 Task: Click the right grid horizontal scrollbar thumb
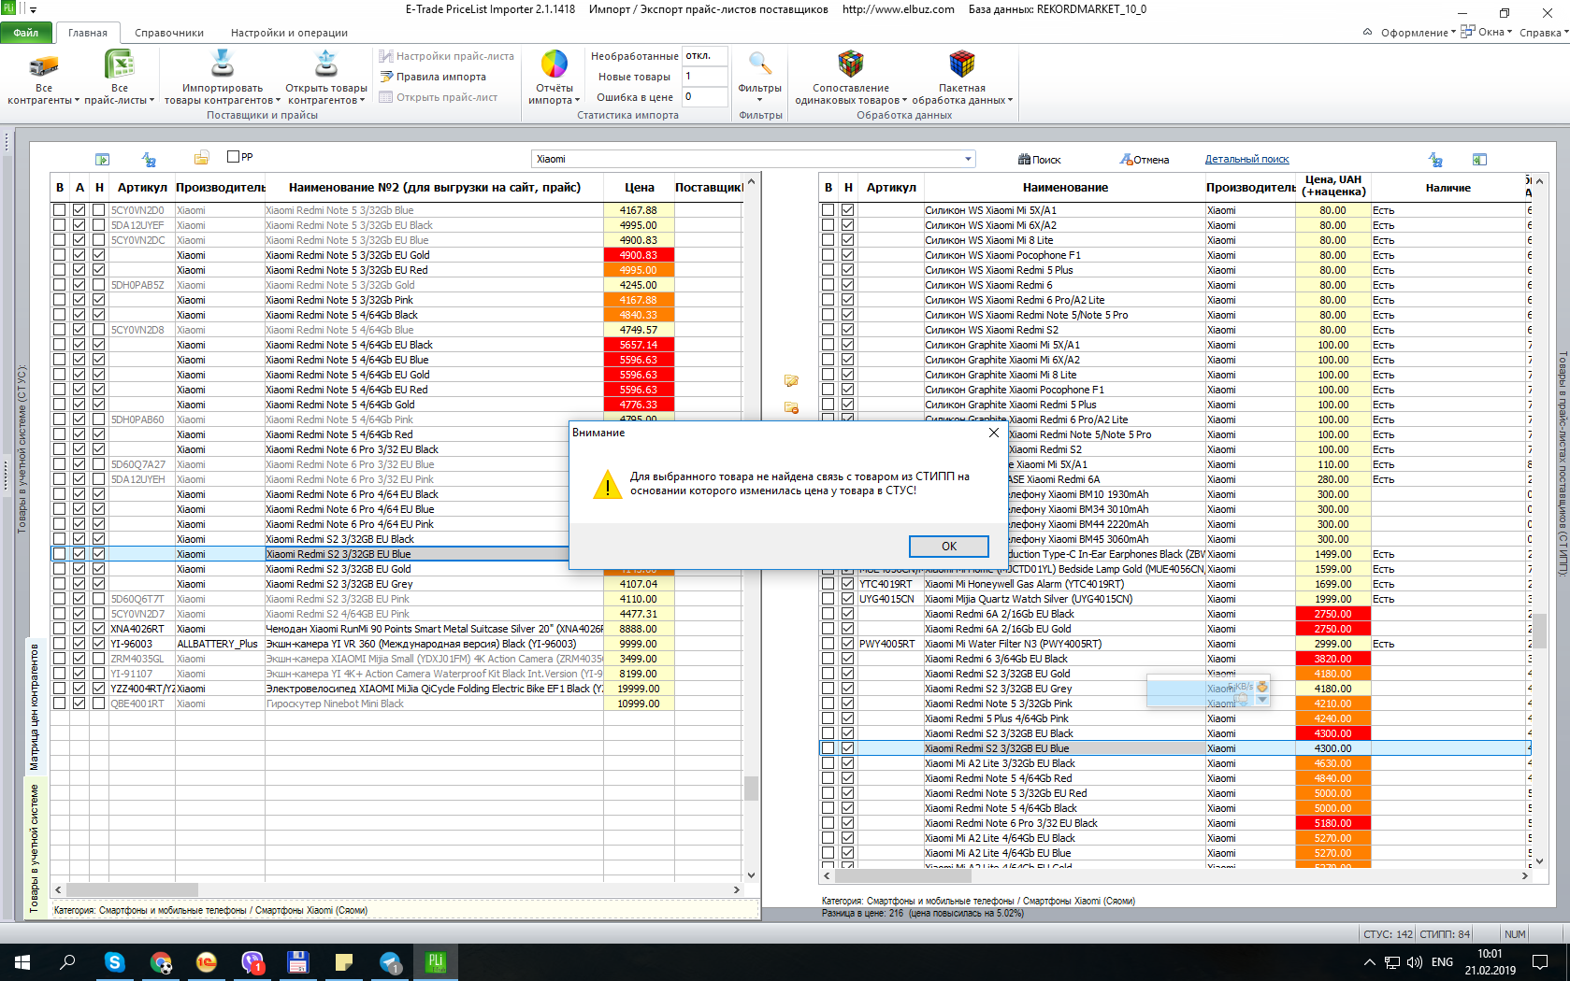(x=904, y=875)
